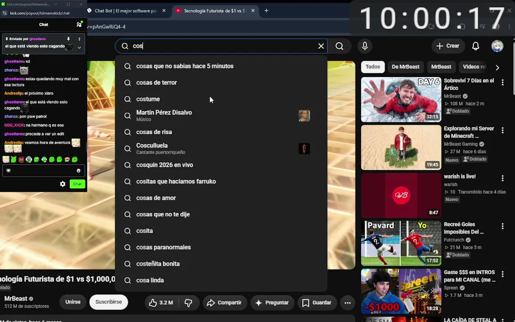
Task: Open YouTube notifications bell
Action: pyautogui.click(x=476, y=46)
